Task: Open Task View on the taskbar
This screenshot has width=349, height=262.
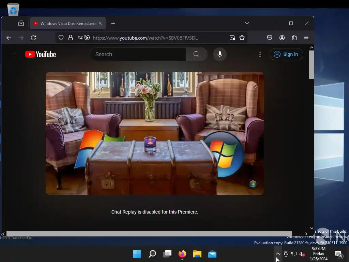Action: [167, 254]
